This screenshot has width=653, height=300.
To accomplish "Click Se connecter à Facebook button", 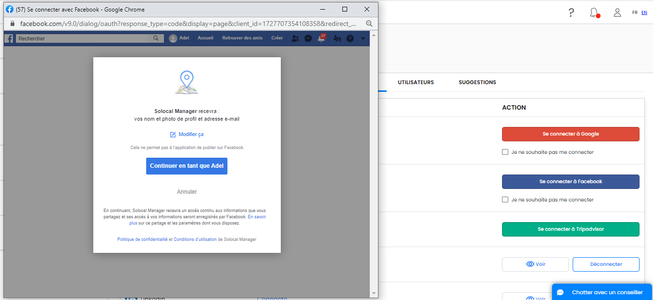I will click(x=570, y=182).
